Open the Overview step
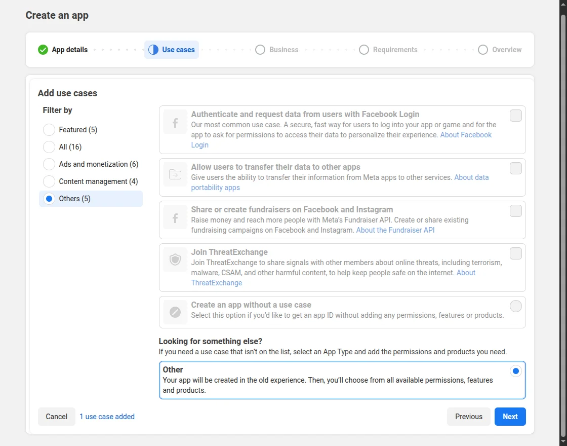This screenshot has height=446, width=567. coord(500,50)
